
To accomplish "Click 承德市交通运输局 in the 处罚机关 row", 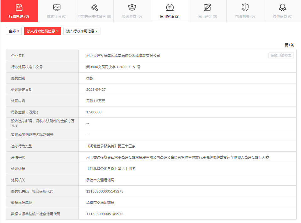I will [x=100, y=180].
